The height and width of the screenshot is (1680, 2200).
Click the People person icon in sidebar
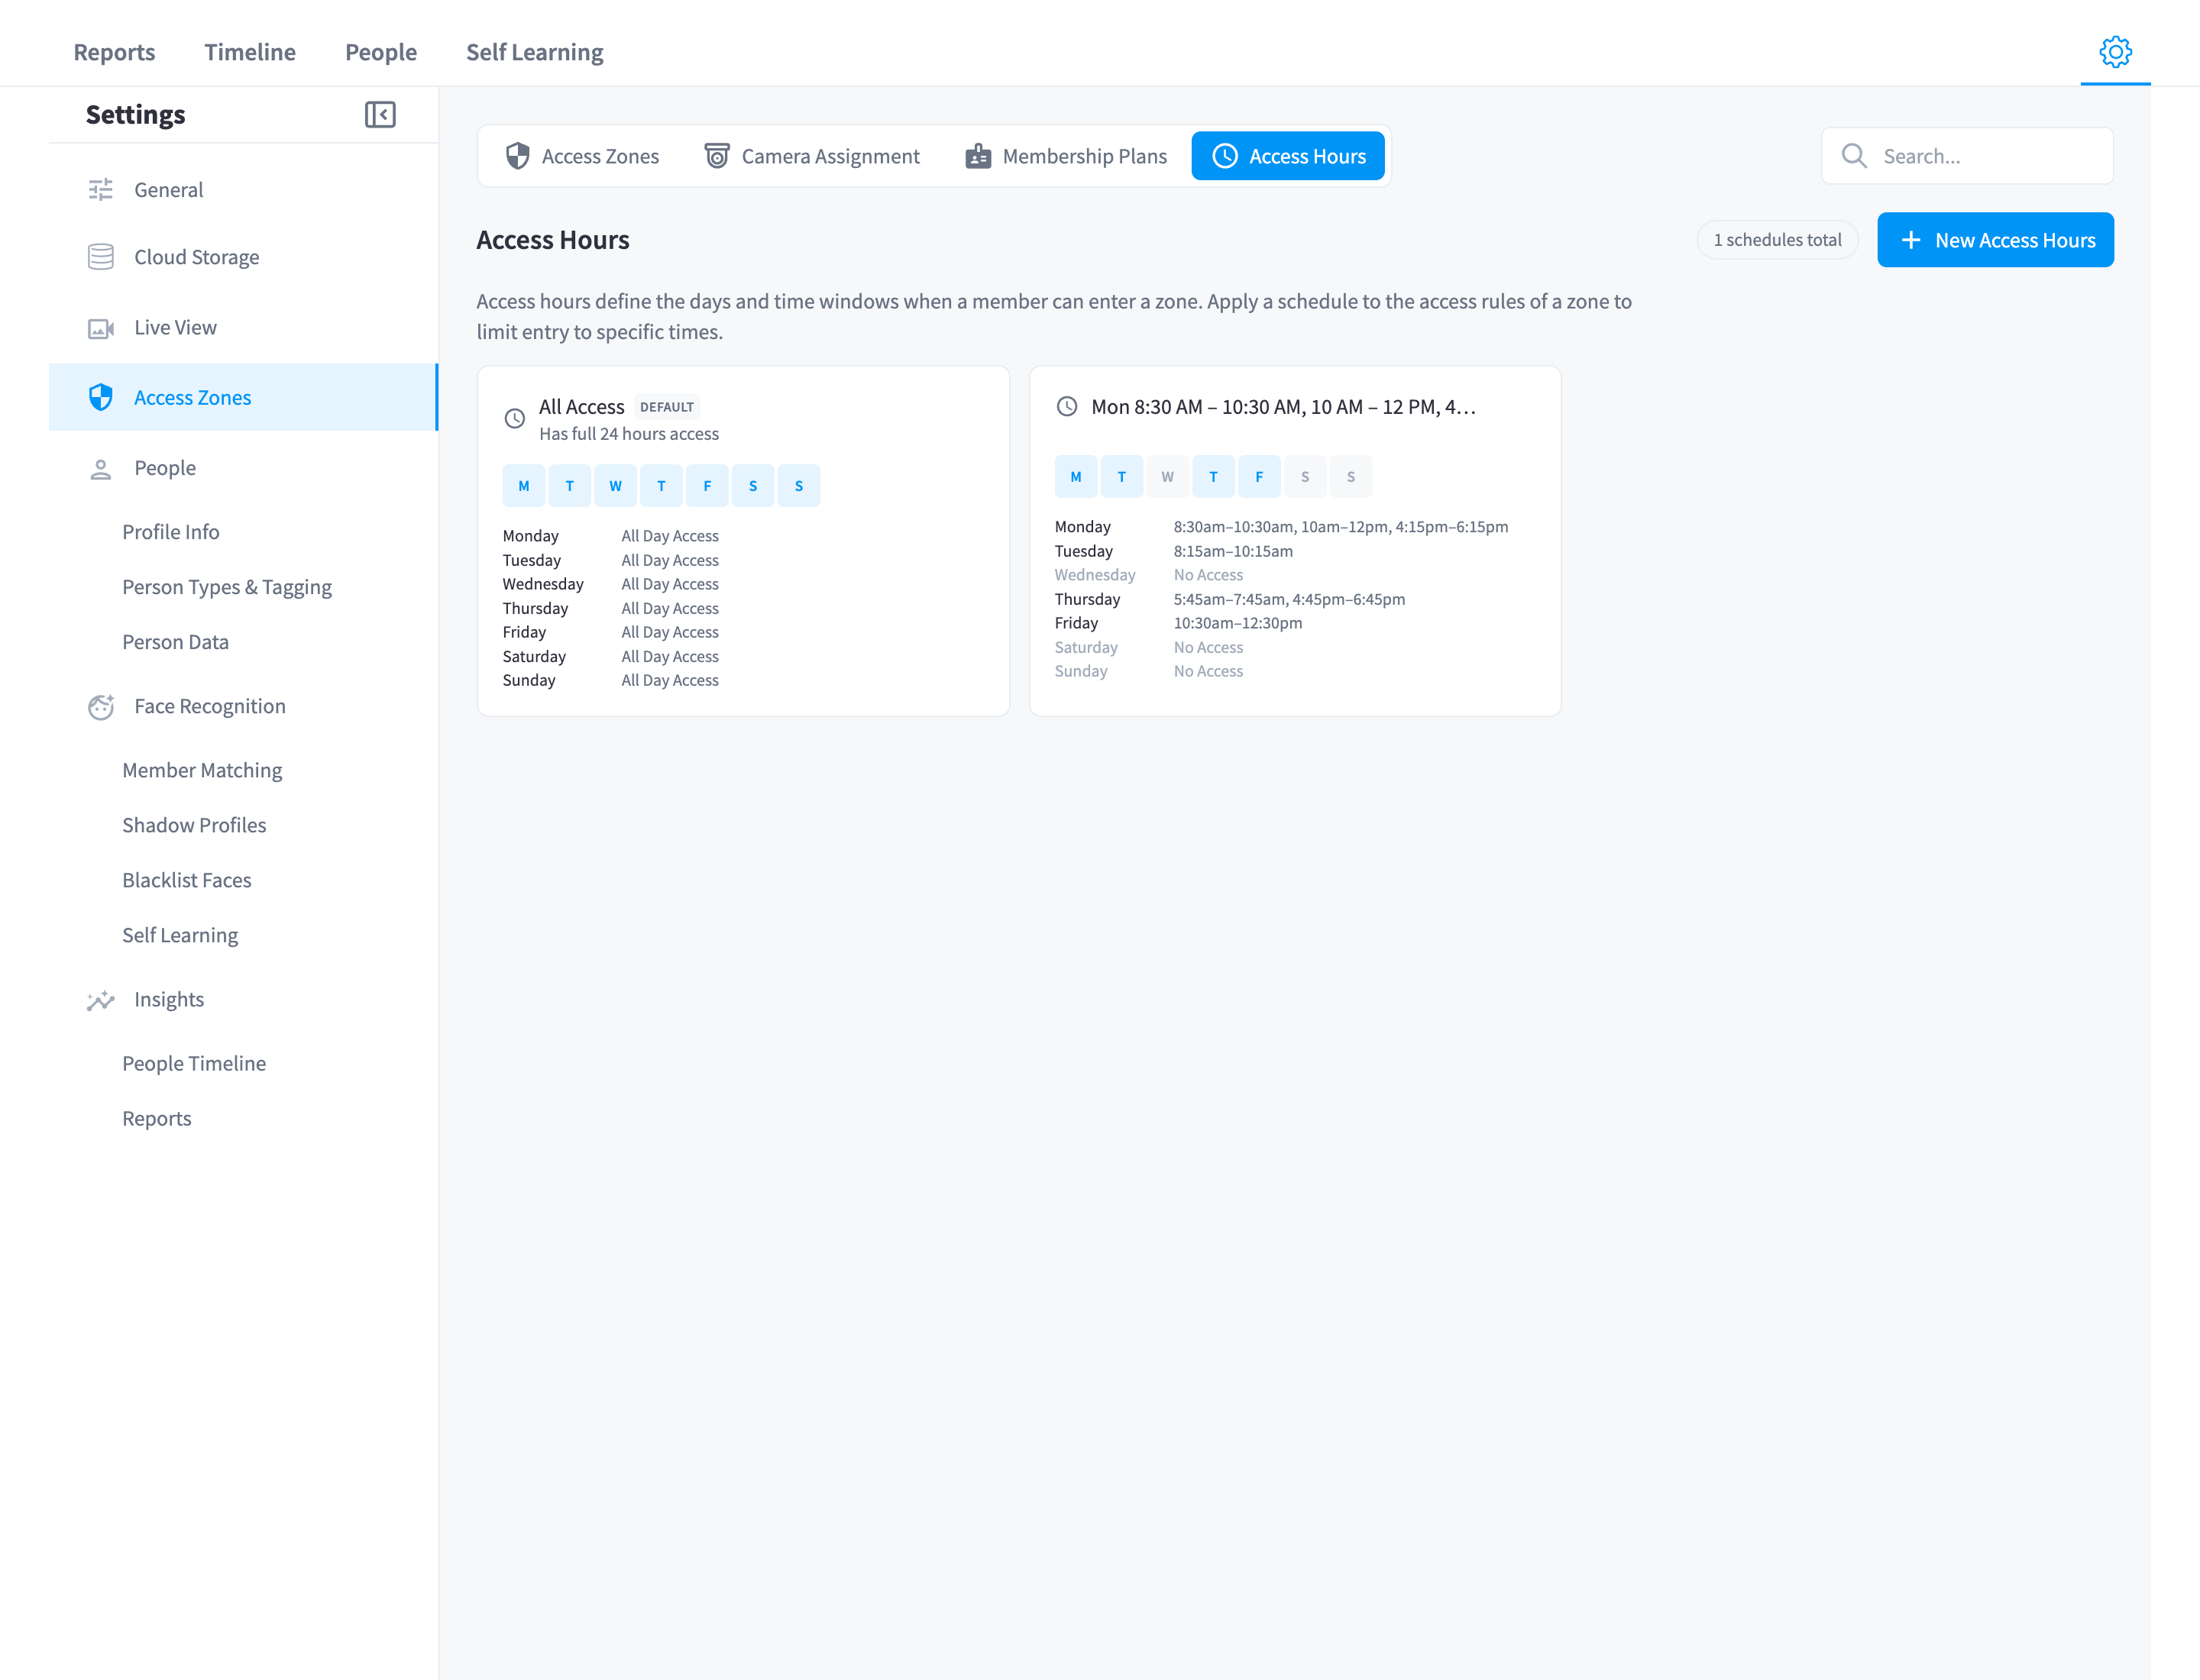(x=101, y=469)
